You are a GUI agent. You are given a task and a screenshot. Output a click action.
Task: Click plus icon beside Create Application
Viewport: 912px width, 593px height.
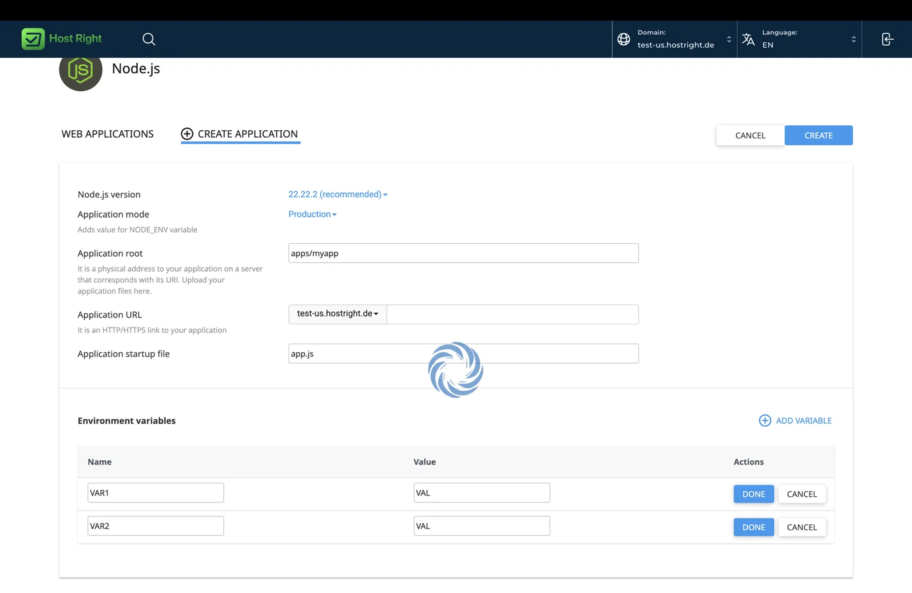187,134
